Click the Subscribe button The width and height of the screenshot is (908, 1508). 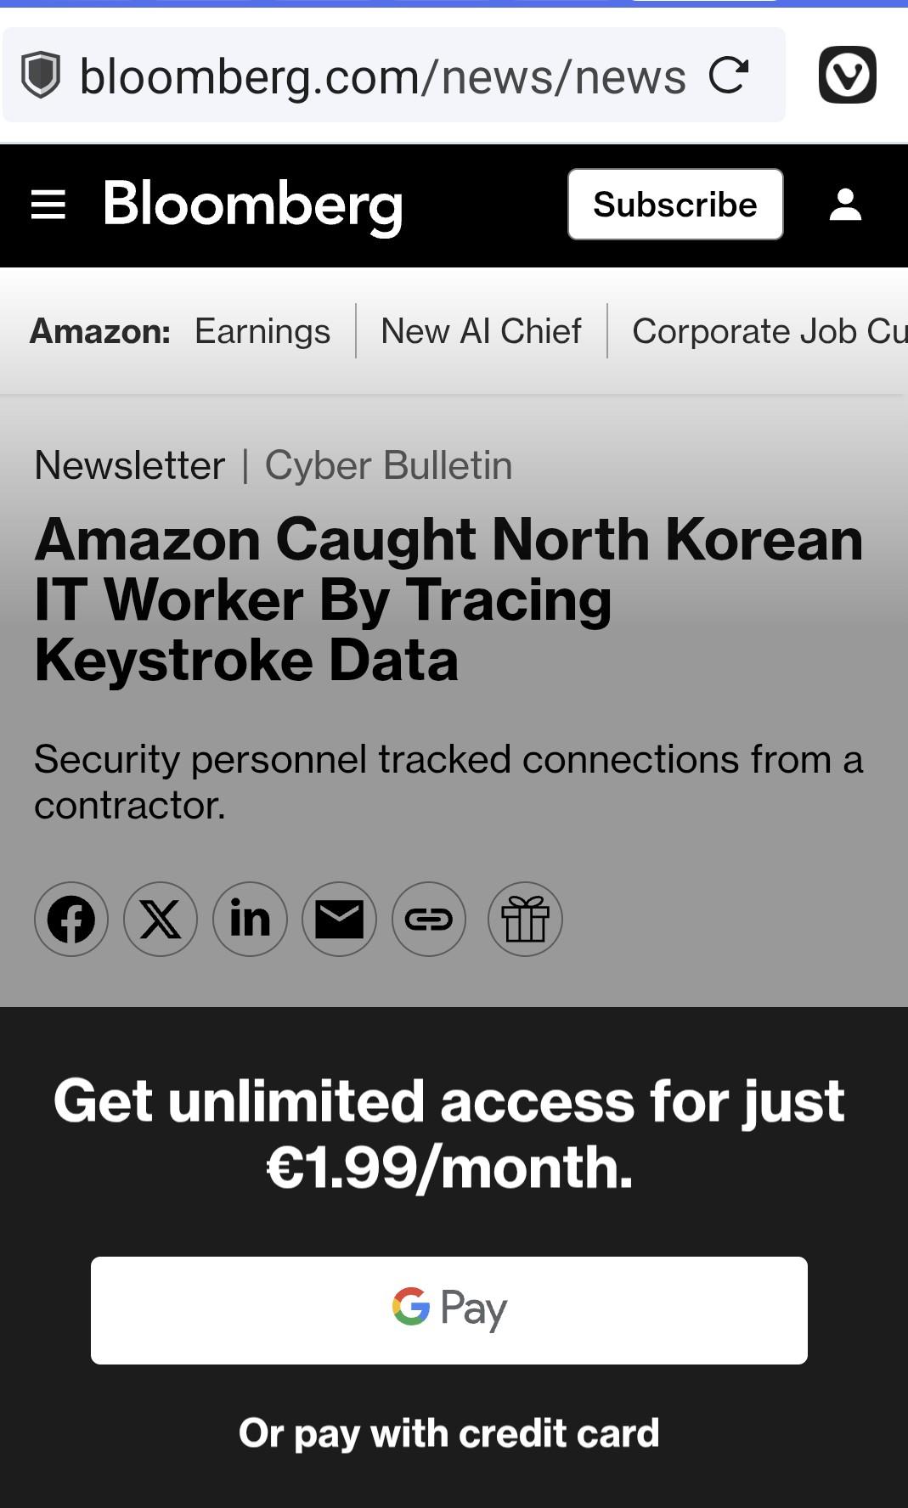(675, 205)
